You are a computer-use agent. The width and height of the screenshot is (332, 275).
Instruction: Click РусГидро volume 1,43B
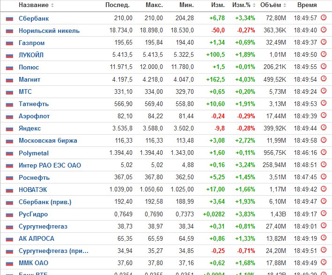point(278,214)
